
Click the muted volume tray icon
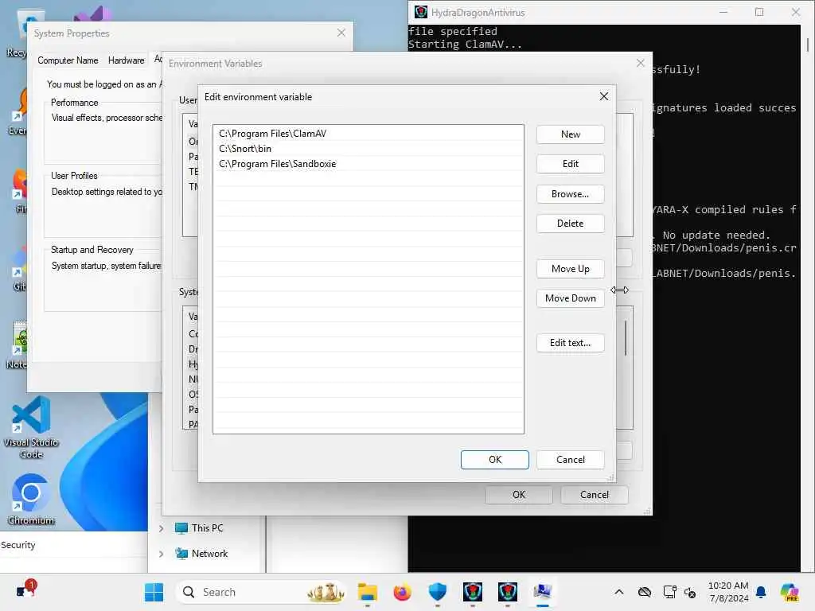click(x=690, y=592)
